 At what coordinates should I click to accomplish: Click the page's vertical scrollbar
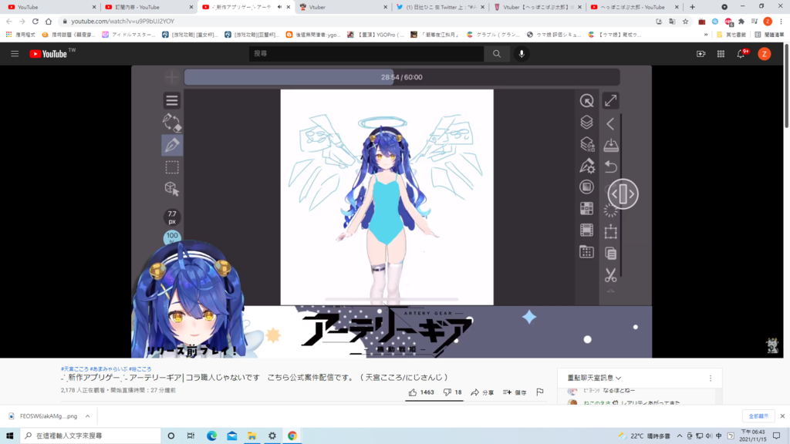786,86
